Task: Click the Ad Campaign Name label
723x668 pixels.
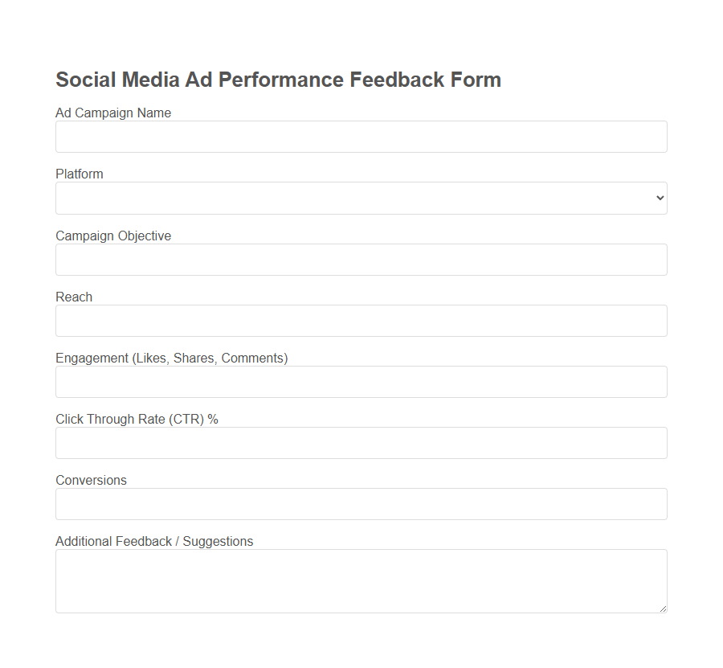Action: (x=112, y=113)
